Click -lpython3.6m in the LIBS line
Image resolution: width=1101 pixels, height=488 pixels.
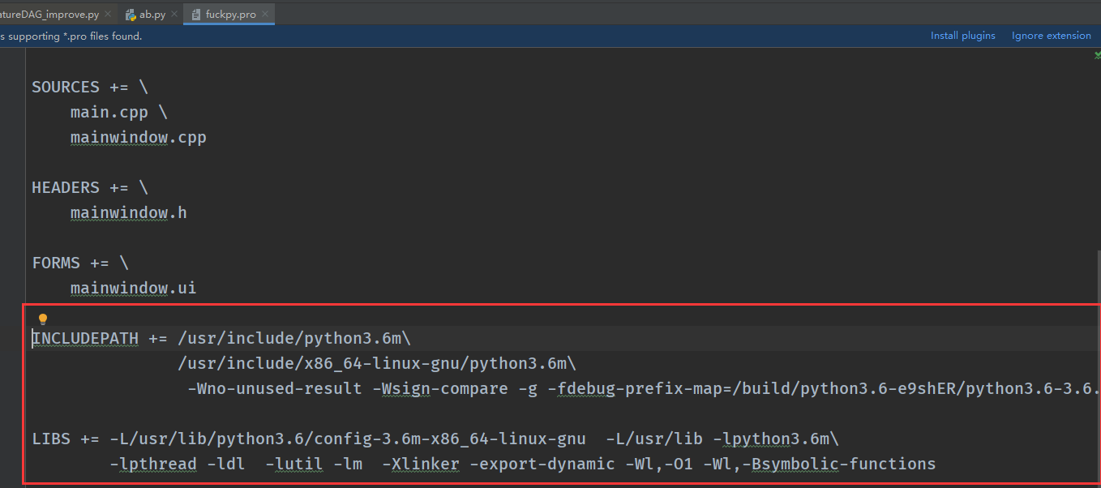click(774, 439)
